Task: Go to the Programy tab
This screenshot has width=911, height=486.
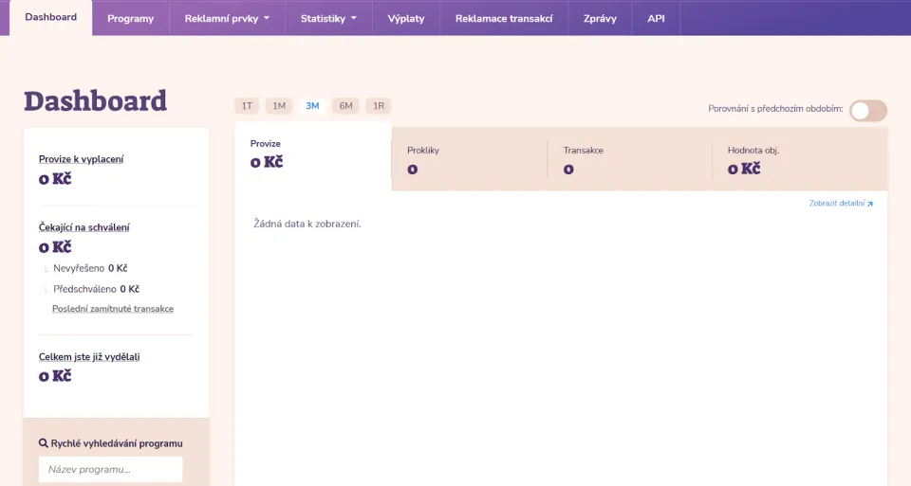Action: [x=130, y=19]
